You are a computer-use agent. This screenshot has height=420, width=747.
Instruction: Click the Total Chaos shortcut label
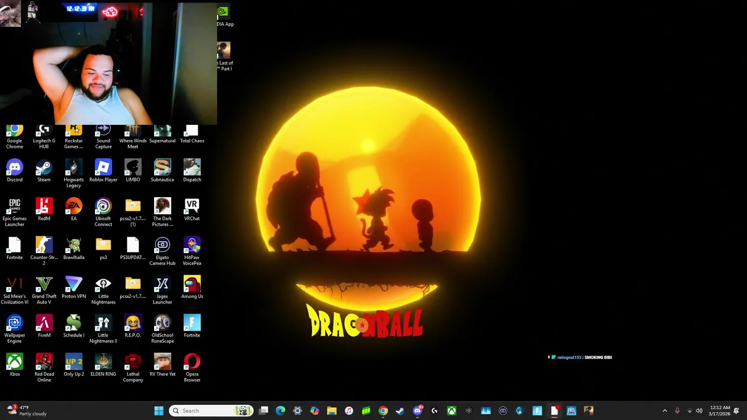(192, 141)
